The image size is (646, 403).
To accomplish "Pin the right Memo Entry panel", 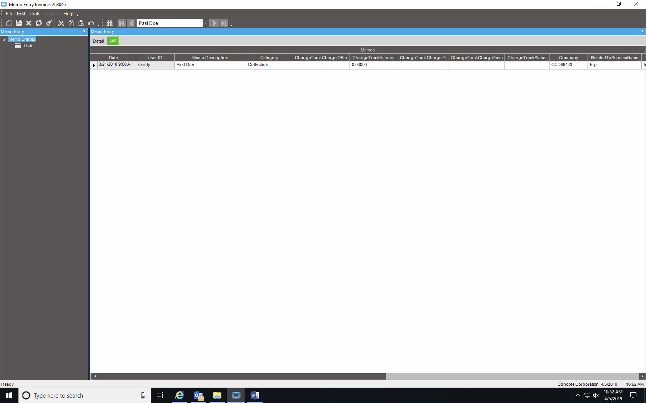I will point(642,31).
